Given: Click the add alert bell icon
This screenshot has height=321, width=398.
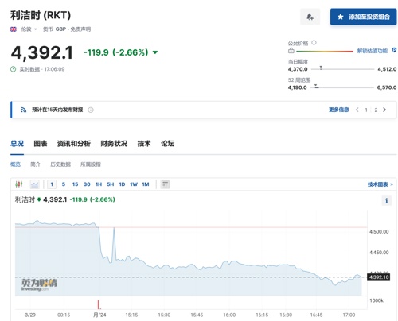Looking at the screenshot, I should click(x=310, y=17).
